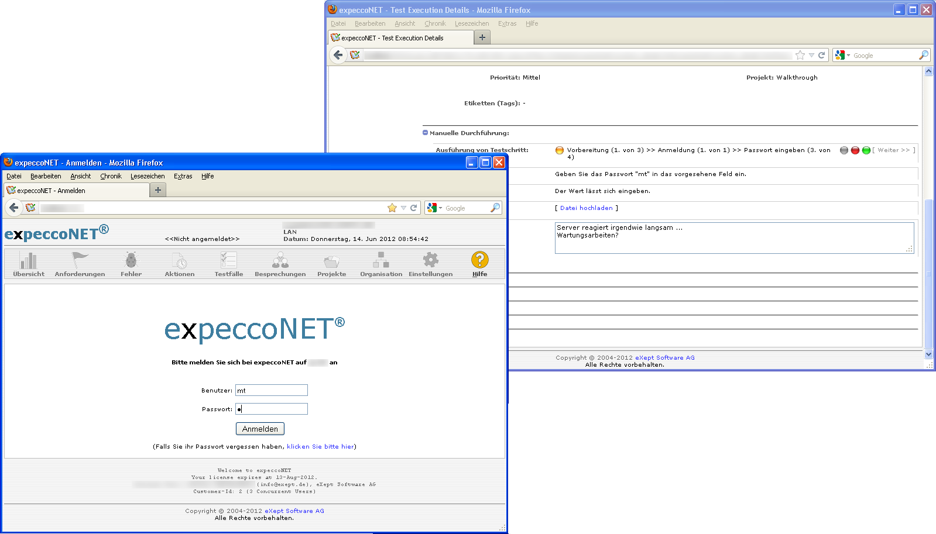Screen dimensions: 936x534
Task: Open the Übersicht chart icon
Action: click(x=28, y=260)
